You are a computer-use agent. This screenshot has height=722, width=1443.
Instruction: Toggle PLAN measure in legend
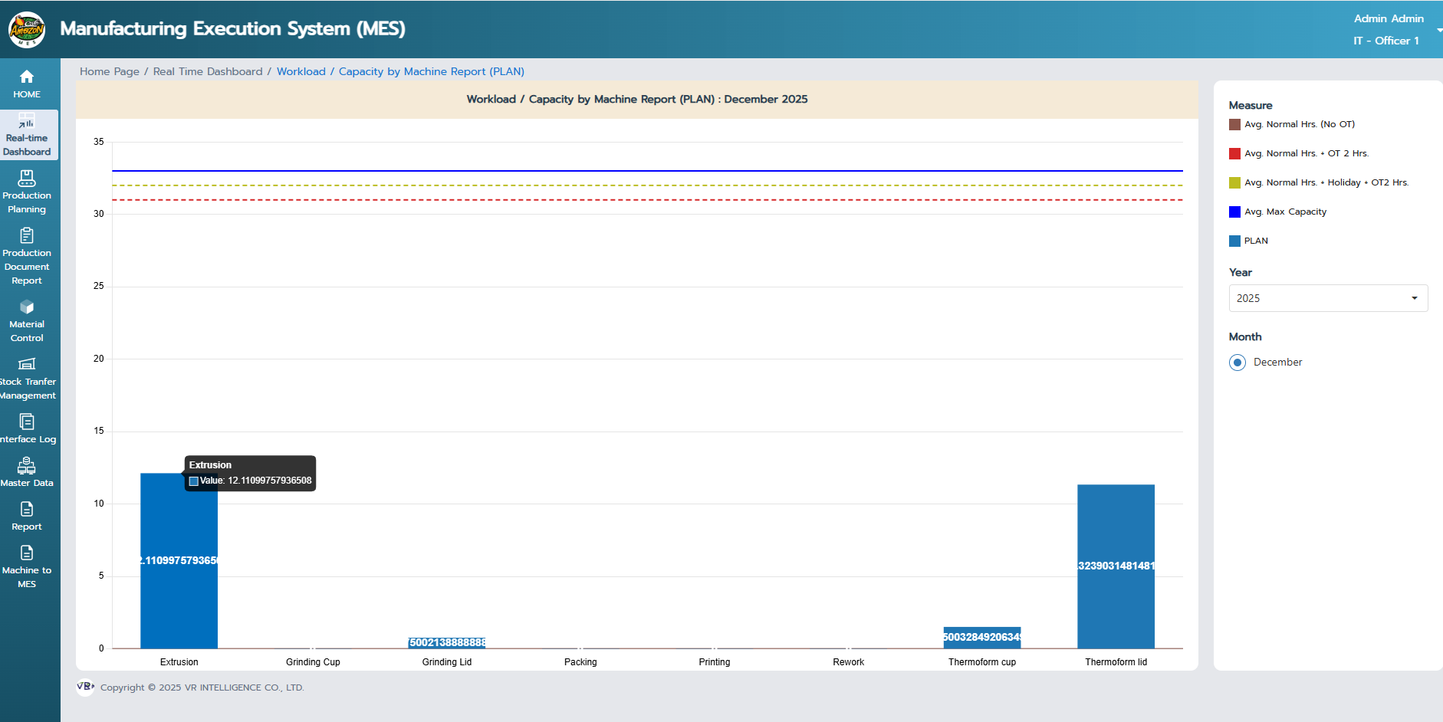click(x=1234, y=241)
